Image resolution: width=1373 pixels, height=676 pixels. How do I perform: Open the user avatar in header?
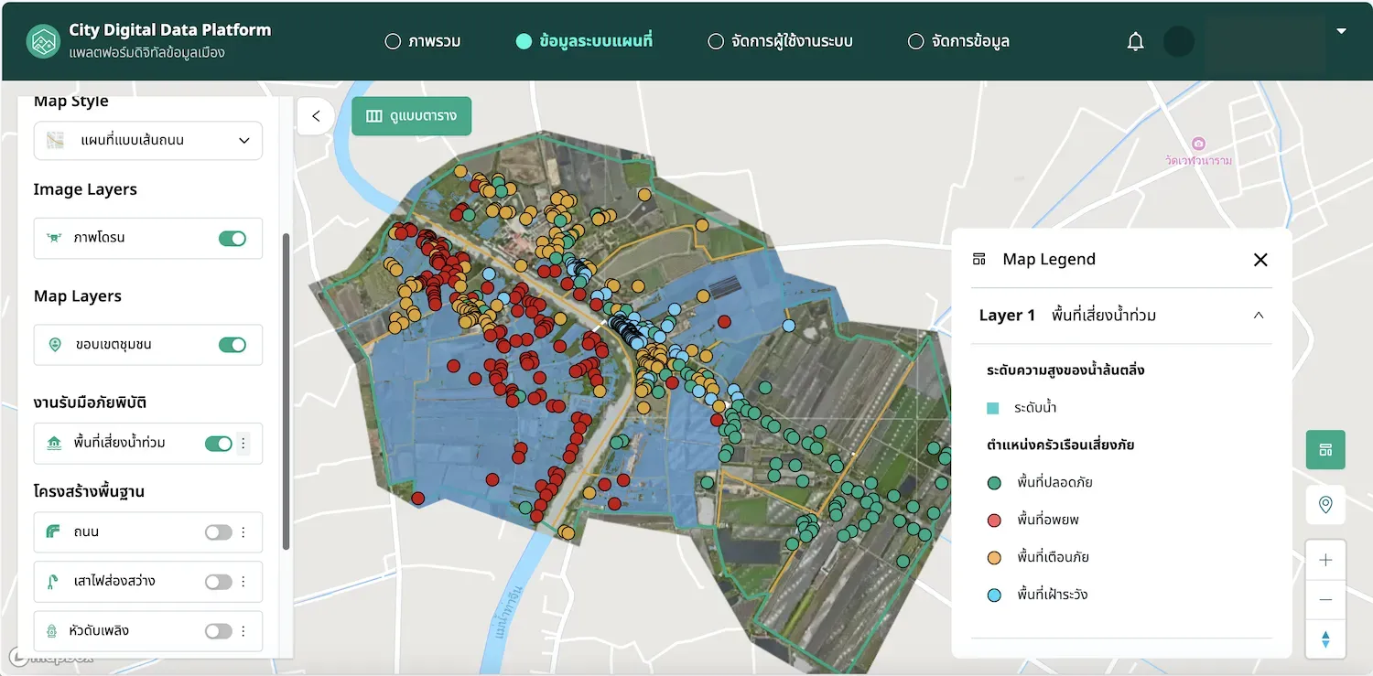click(1179, 41)
